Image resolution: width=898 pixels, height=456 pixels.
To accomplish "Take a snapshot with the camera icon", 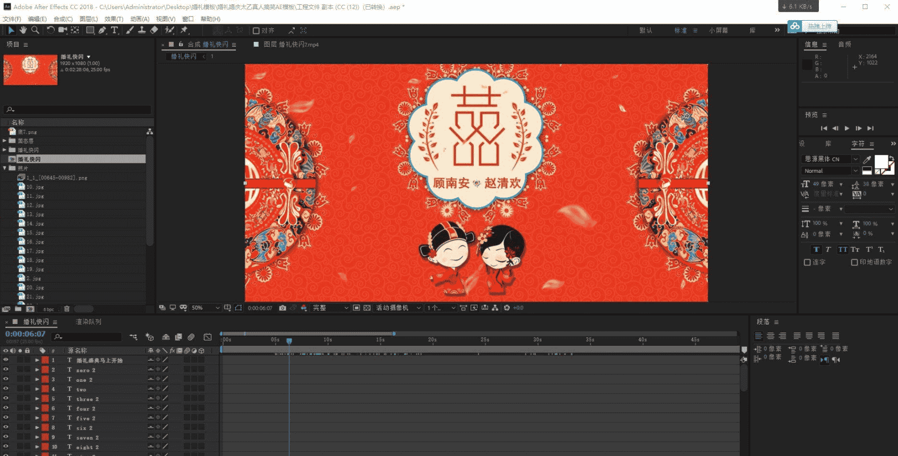I will pyautogui.click(x=283, y=308).
